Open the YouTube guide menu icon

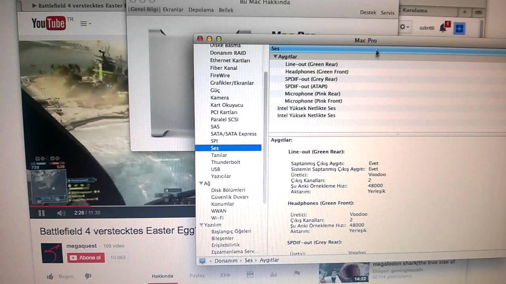pyautogui.click(x=85, y=24)
